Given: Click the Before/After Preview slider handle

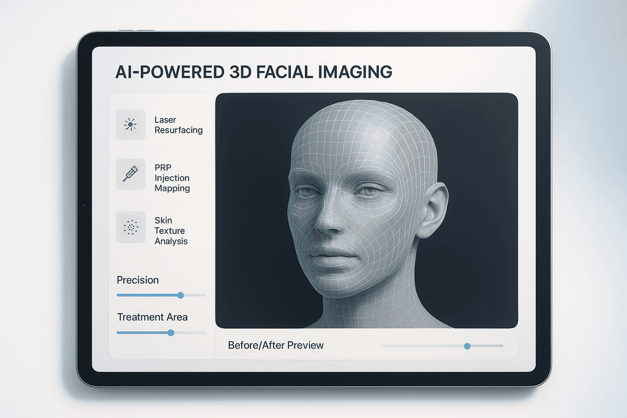Looking at the screenshot, I should [467, 346].
